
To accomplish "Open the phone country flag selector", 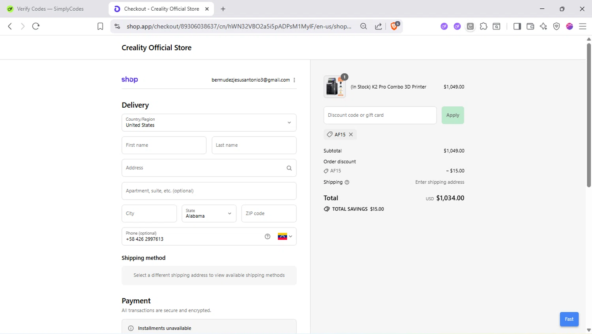I will pyautogui.click(x=285, y=237).
